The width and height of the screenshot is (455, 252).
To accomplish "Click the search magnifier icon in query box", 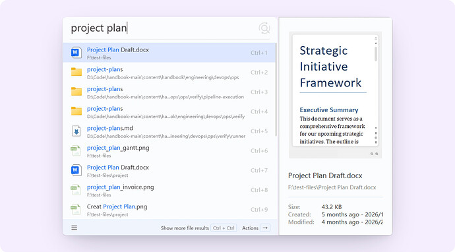I will click(264, 28).
